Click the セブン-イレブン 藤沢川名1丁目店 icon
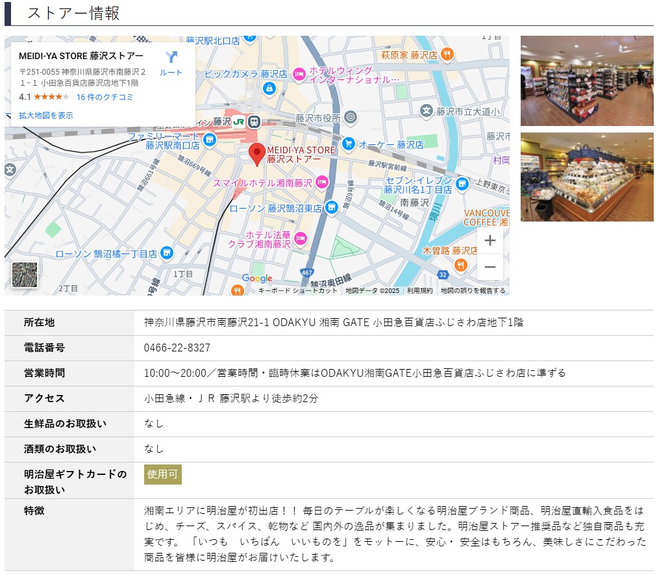Screen dimensions: 668x584 pos(462,184)
